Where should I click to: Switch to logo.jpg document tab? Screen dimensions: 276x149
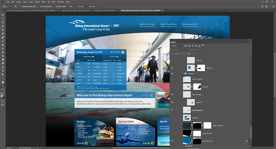click(106, 11)
